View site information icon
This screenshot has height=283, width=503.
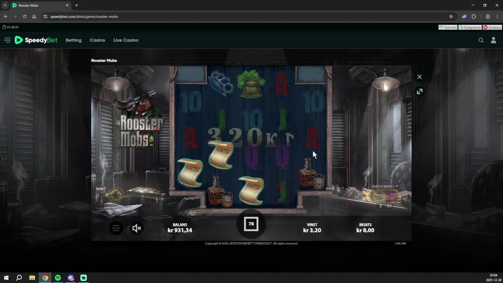tap(45, 17)
